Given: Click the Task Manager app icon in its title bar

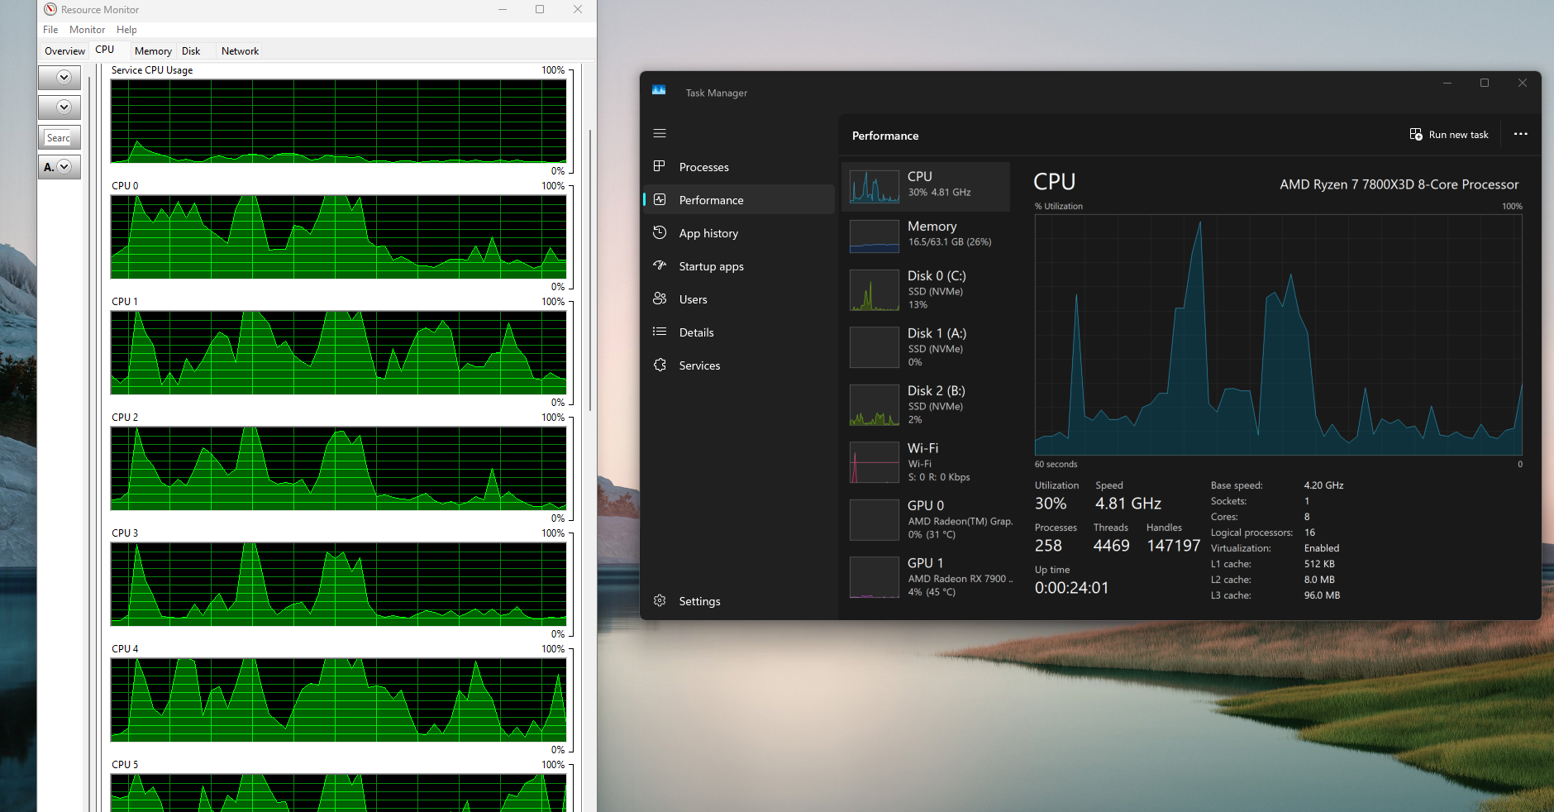Looking at the screenshot, I should click(x=659, y=91).
